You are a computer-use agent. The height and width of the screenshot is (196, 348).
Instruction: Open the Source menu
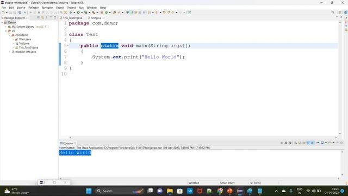tap(21, 8)
